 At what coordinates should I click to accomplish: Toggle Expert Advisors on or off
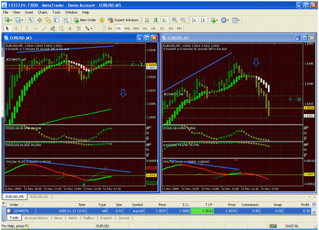point(123,20)
